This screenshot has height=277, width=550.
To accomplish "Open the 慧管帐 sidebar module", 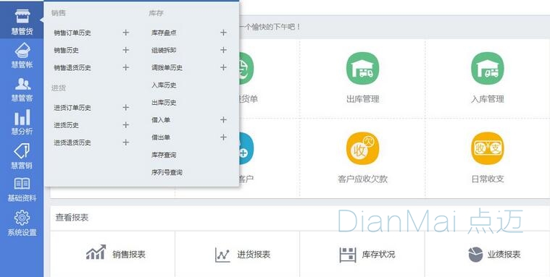I will coord(22,56).
